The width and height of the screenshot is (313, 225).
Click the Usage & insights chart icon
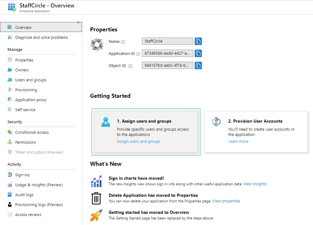coord(10,185)
